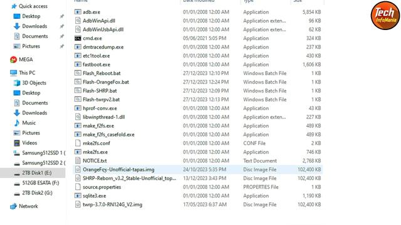
Task: Click the 27/12/2023 12:24 PM date
Action: [x=206, y=82]
